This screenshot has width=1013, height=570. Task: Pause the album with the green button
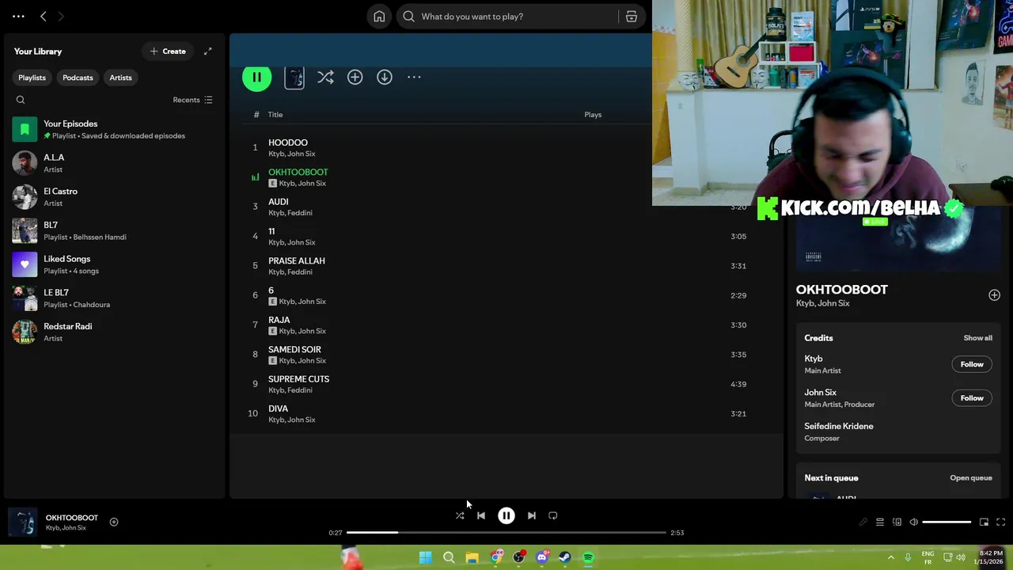256,77
